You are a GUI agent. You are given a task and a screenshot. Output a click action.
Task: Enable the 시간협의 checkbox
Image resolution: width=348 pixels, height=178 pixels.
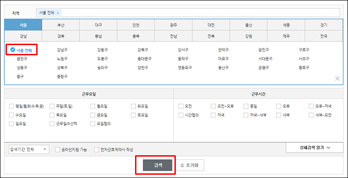click(180, 115)
